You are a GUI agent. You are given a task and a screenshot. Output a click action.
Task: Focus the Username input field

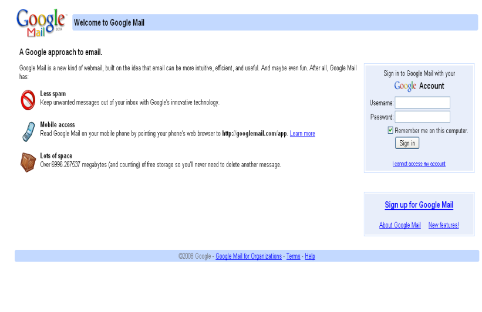pos(422,103)
